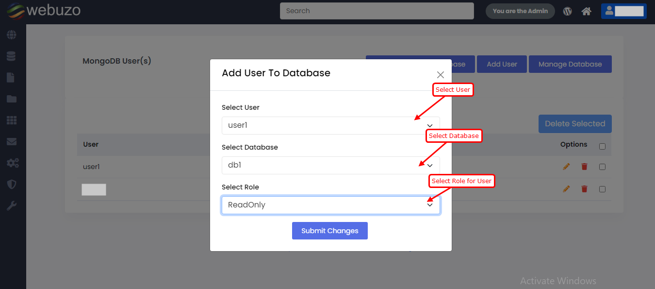The width and height of the screenshot is (655, 289).
Task: Click the pencil edit icon for user1
Action: tap(566, 167)
